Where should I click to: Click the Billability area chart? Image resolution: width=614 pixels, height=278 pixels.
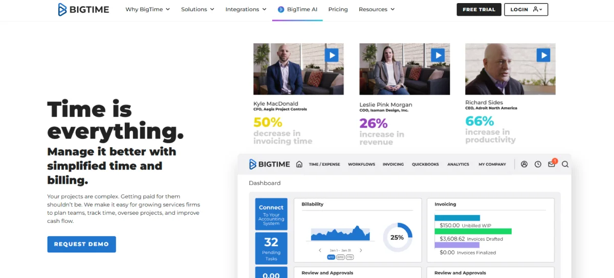coord(341,234)
